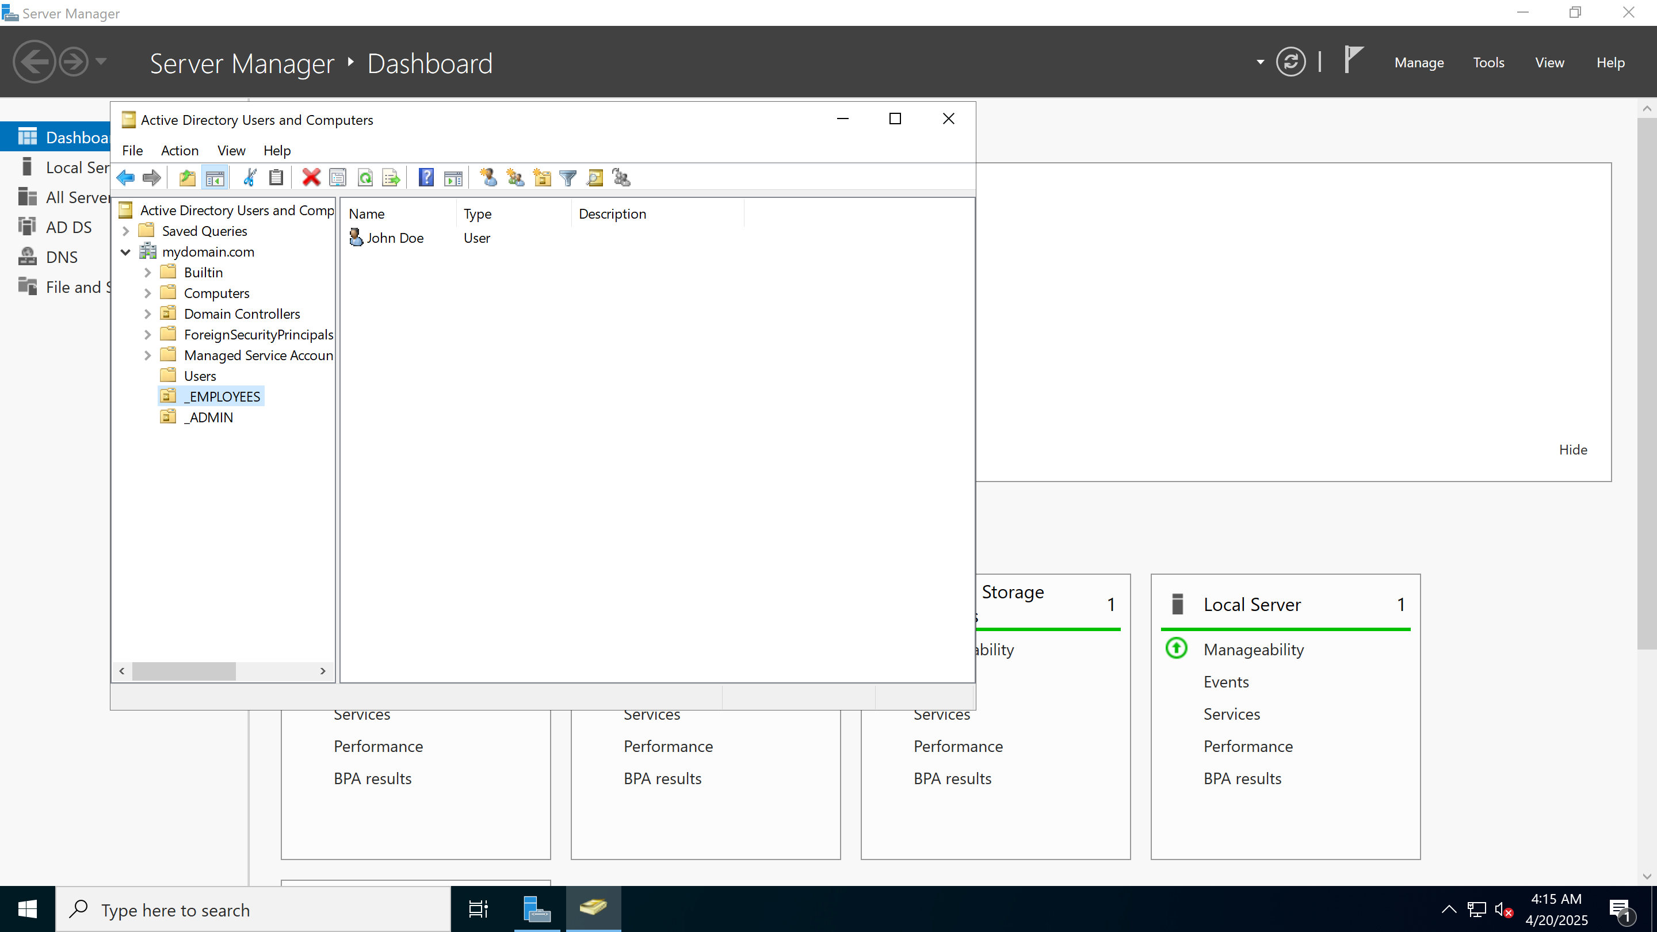
Task: Toggle the Show/Hide Console Tree icon
Action: pos(215,178)
